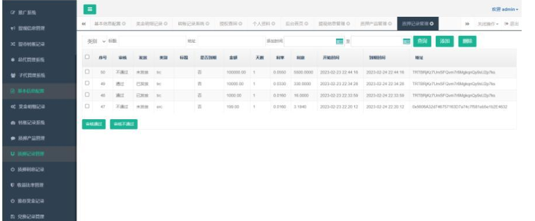The height and width of the screenshot is (221, 535).
Task: Click the 地址 search input field
Action: pos(232,42)
